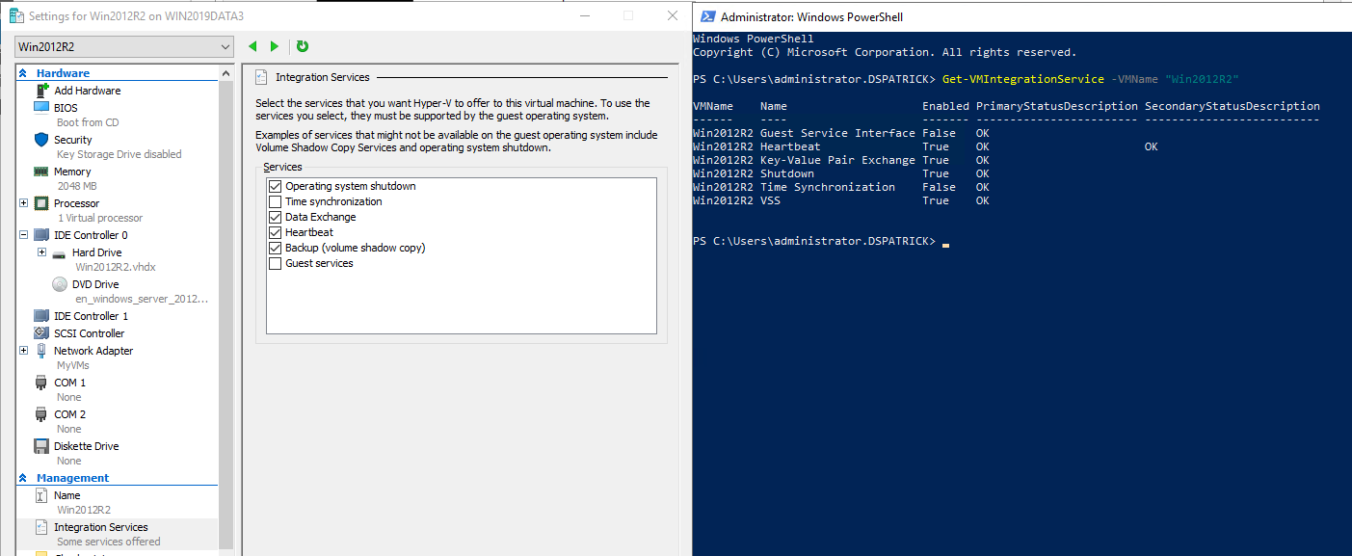1352x556 pixels.
Task: Select the SCSI Controller icon
Action: [41, 333]
